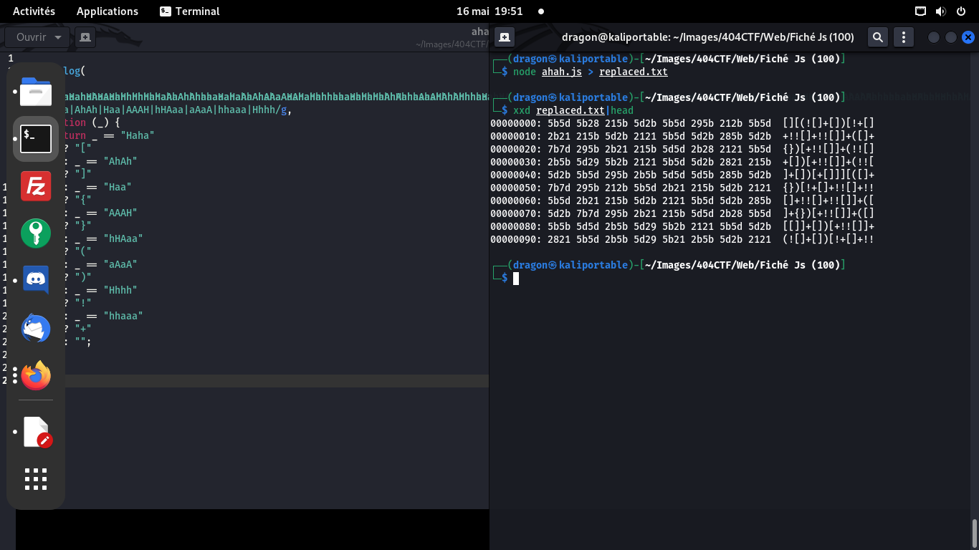This screenshot has height=550, width=979.
Task: Click the terminal search icon
Action: coord(878,37)
